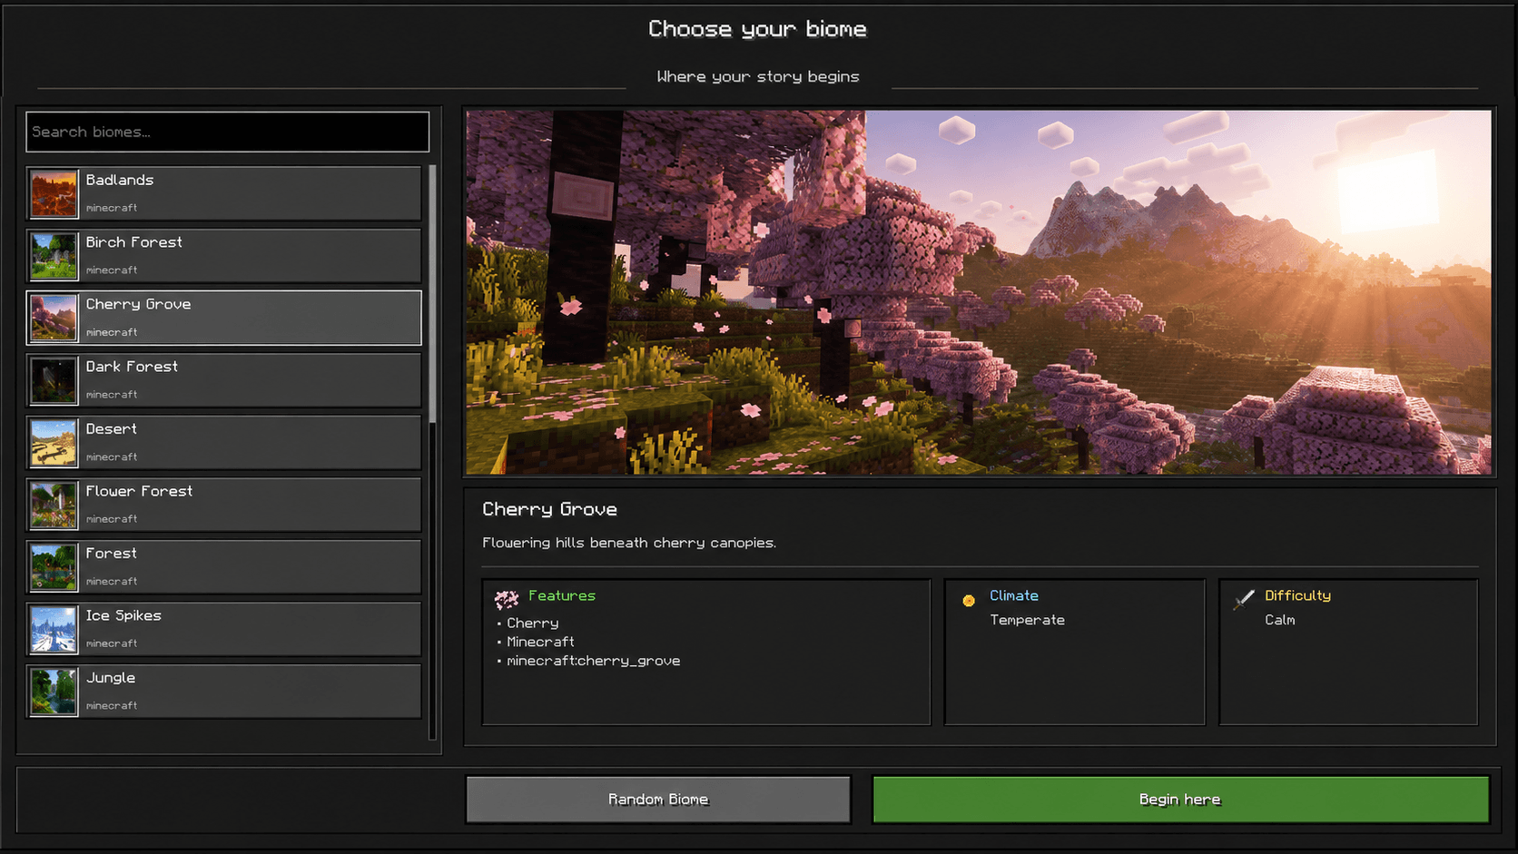Click the Desert biome thumbnail icon

(x=54, y=442)
